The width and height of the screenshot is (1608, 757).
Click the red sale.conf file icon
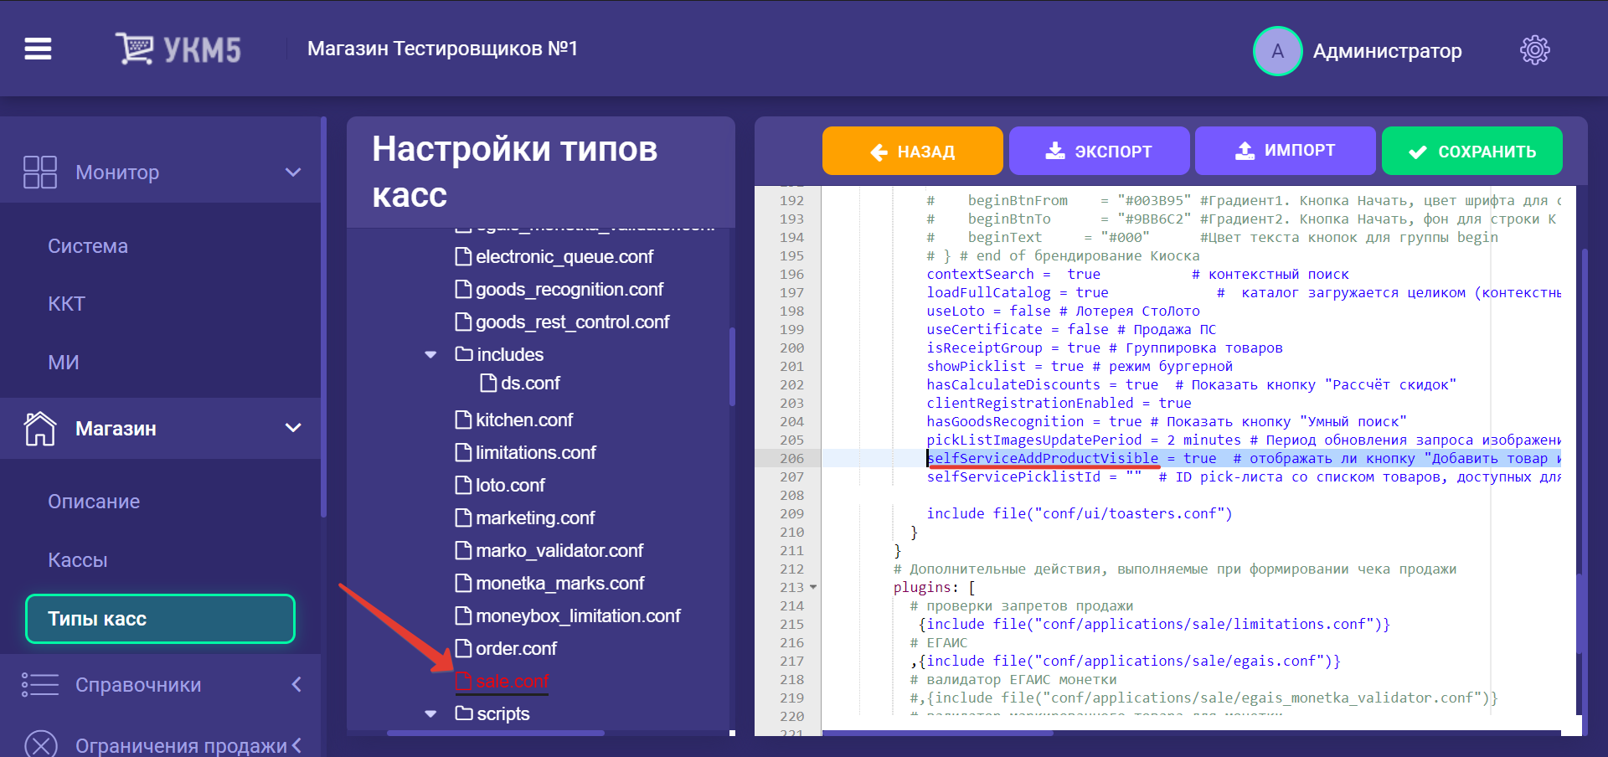tap(463, 682)
